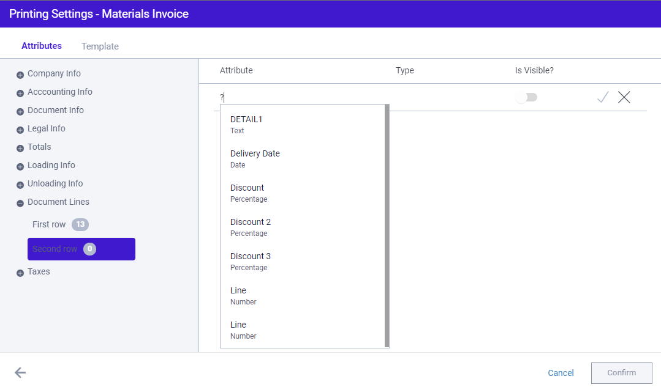
Task: Expand the Unloading Info node
Action: (20, 185)
